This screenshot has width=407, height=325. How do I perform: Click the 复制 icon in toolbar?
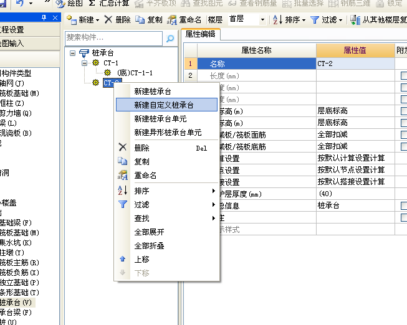coord(140,20)
